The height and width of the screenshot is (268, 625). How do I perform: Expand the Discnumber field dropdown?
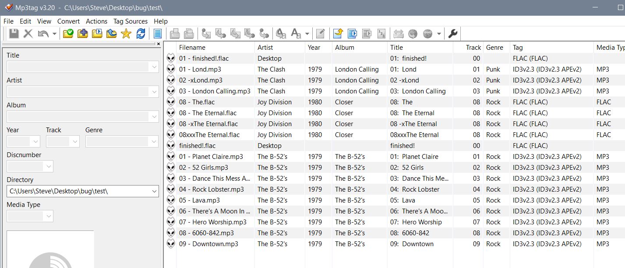click(x=48, y=166)
